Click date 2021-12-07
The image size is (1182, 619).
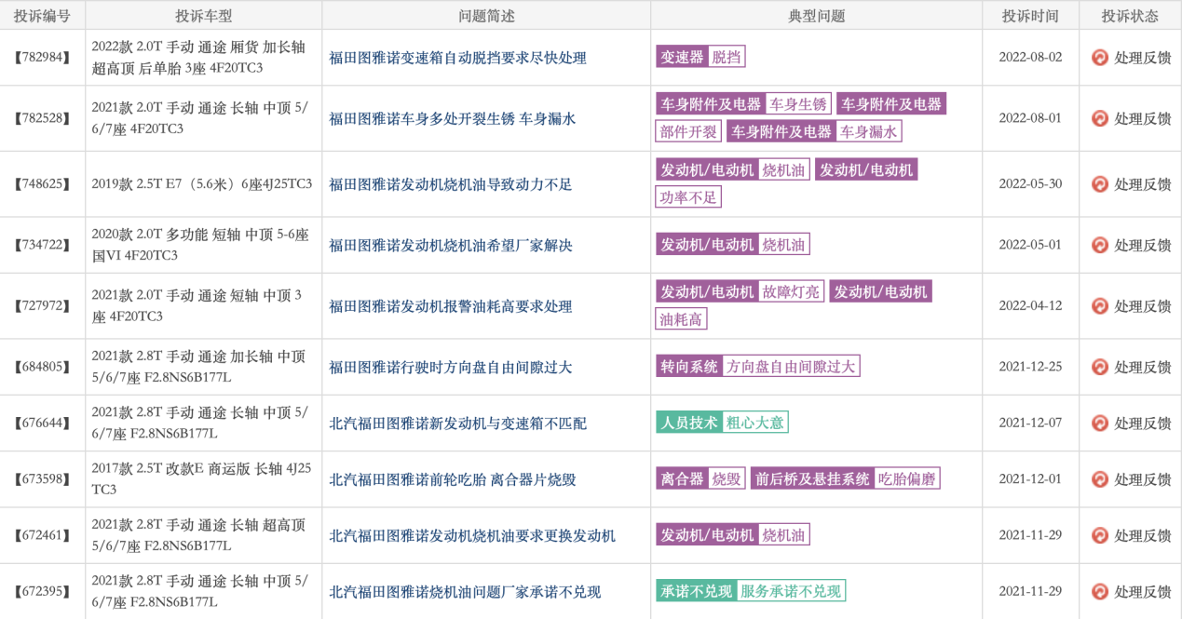pos(1030,424)
